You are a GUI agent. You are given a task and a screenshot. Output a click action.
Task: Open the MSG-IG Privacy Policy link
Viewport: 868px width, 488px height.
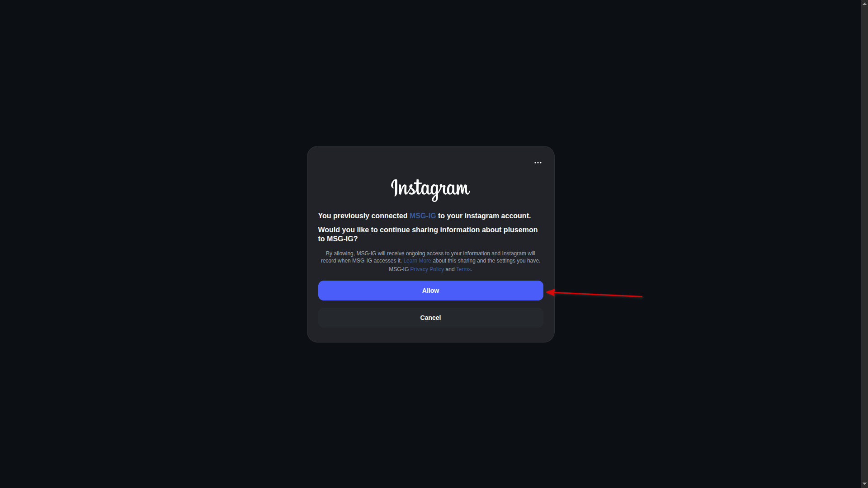pos(427,269)
